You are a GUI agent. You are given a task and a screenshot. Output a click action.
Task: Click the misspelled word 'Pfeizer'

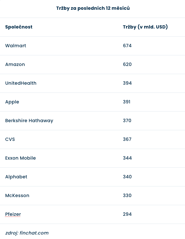[13, 214]
